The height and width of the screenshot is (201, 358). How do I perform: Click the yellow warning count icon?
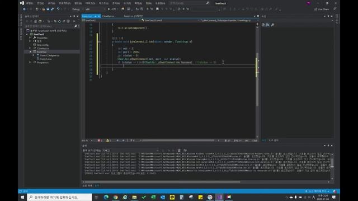pos(107,140)
